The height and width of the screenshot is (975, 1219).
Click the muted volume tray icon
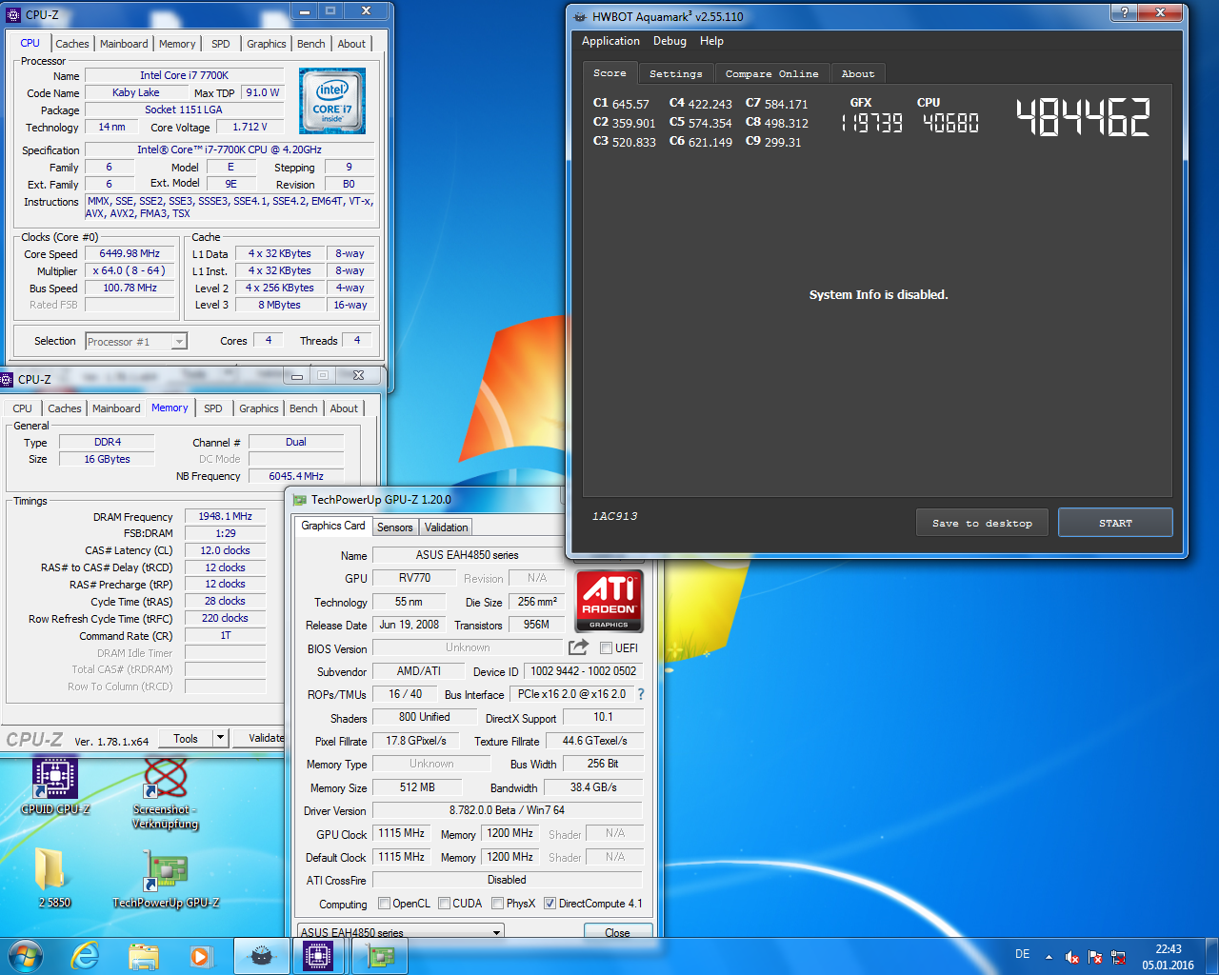point(1072,957)
